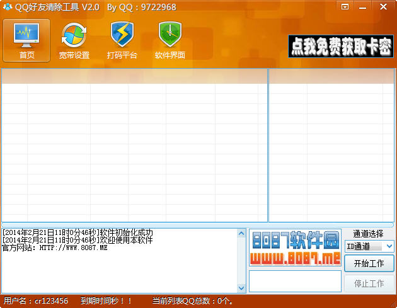The image size is (397, 308).
Task: Start work with 开始工作 button
Action: 369,263
